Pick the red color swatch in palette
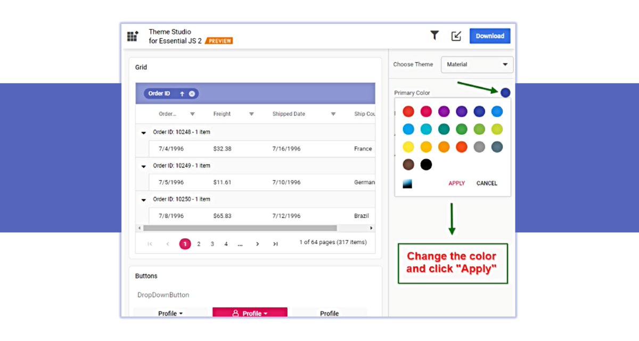The height and width of the screenshot is (341, 639). click(408, 111)
